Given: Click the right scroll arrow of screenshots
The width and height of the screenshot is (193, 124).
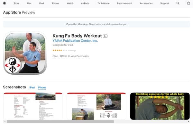Looking at the screenshot, I should pyautogui.click(x=188, y=122).
